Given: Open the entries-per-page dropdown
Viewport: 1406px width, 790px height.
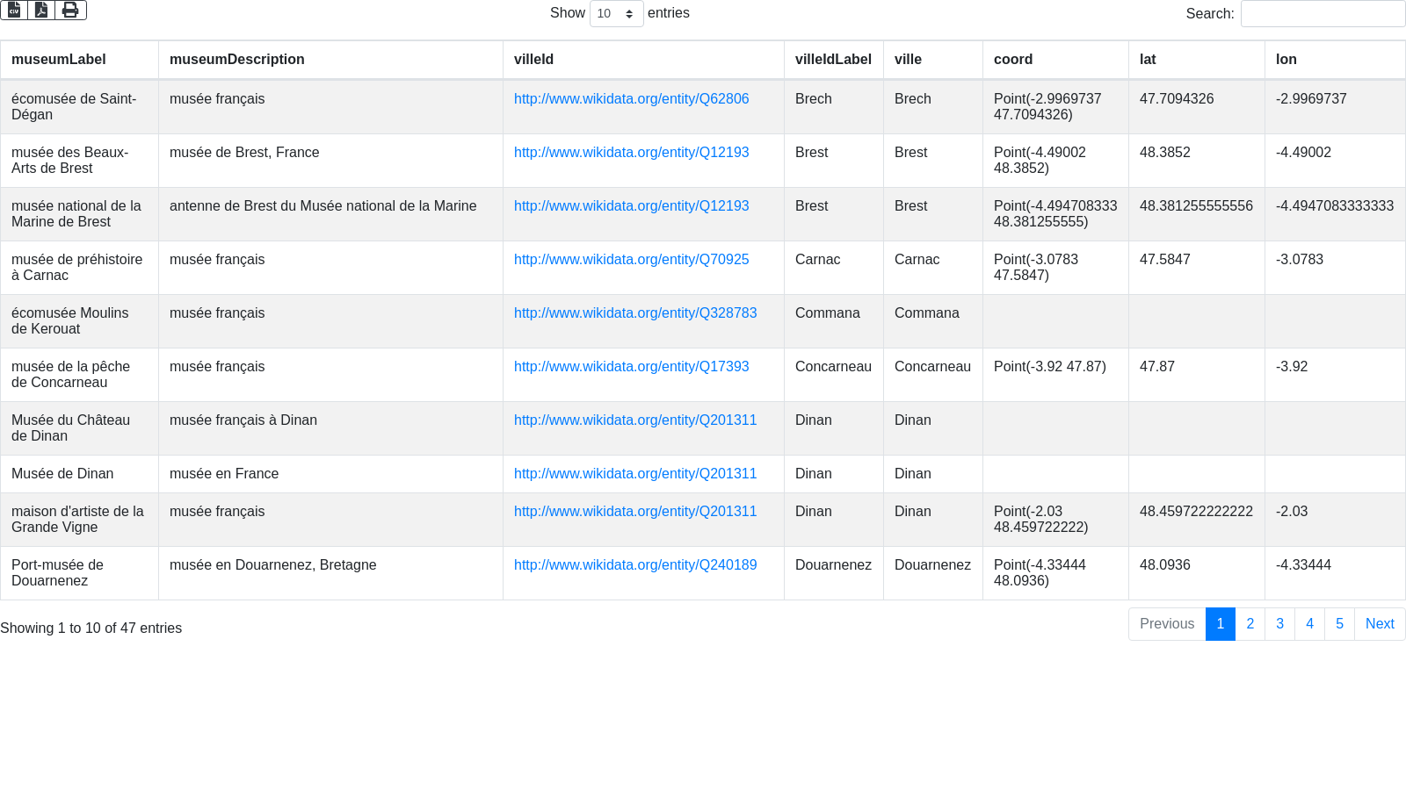Looking at the screenshot, I should (x=616, y=14).
